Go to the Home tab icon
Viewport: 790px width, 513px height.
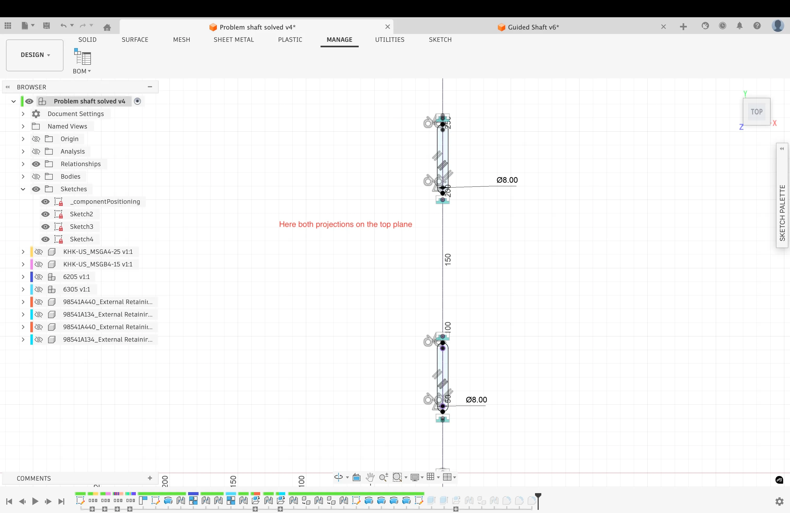coord(107,27)
